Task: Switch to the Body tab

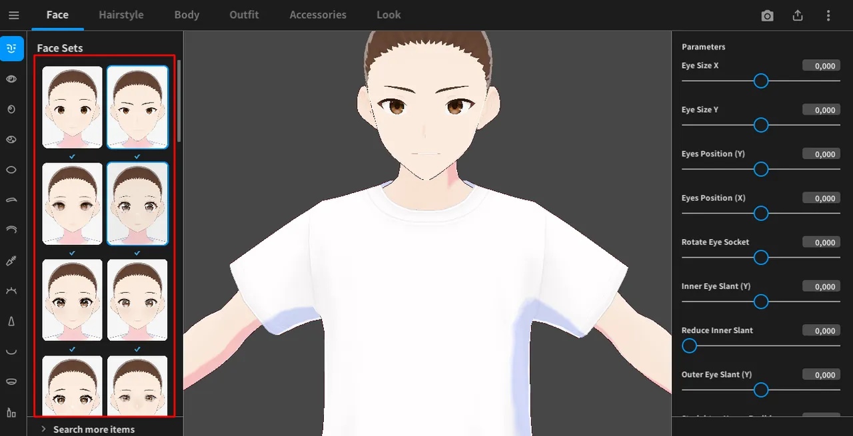Action: [187, 15]
